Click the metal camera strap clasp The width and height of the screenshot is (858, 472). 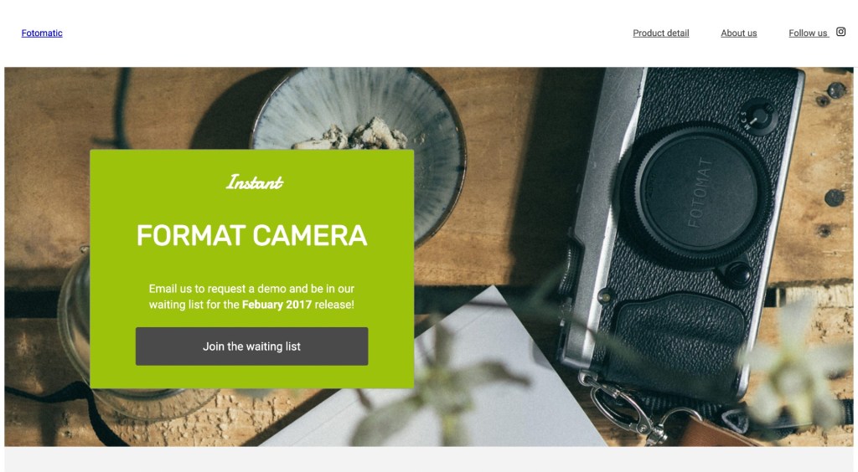click(629, 407)
